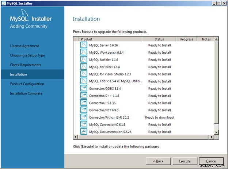Select the MySQL For Excel 1.3.4 text

click(104, 67)
